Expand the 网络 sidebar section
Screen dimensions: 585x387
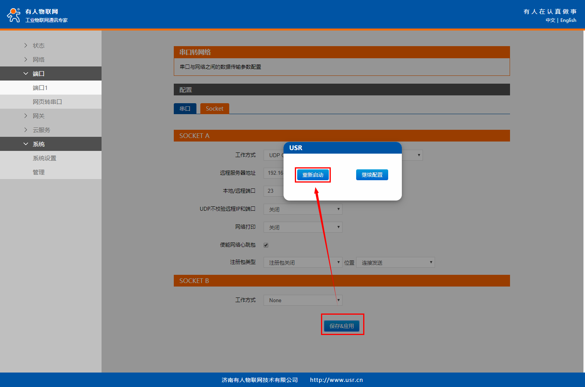click(x=38, y=60)
